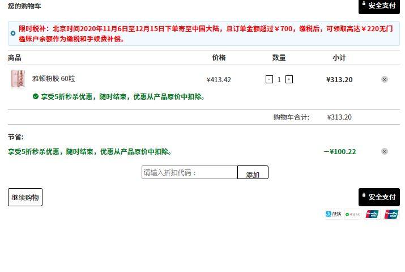Increase quantity with the plus button
Viewport: 405px width, 272px height.
click(289, 79)
